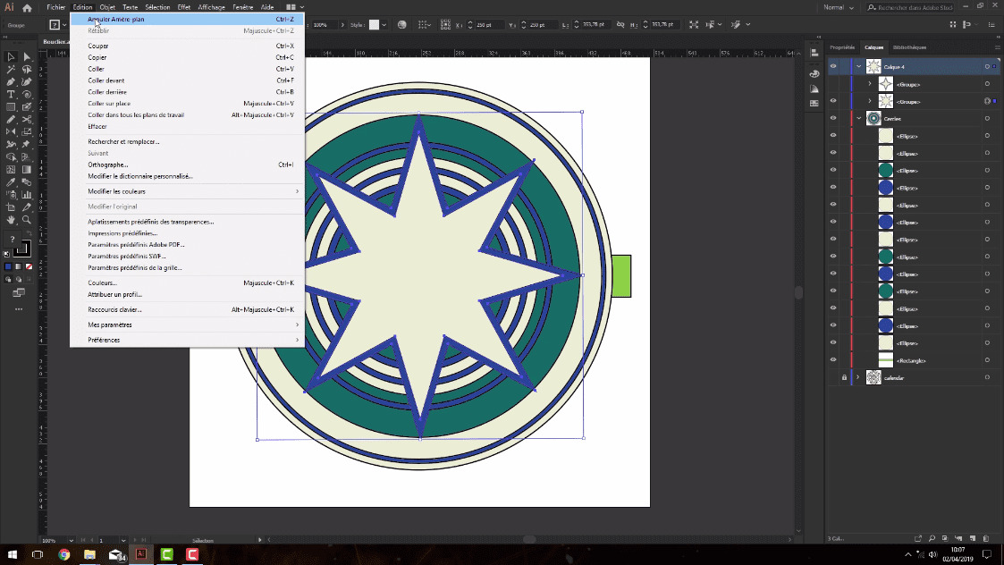Image resolution: width=1004 pixels, height=565 pixels.
Task: Select the Eyedropper tool
Action: tap(12, 182)
